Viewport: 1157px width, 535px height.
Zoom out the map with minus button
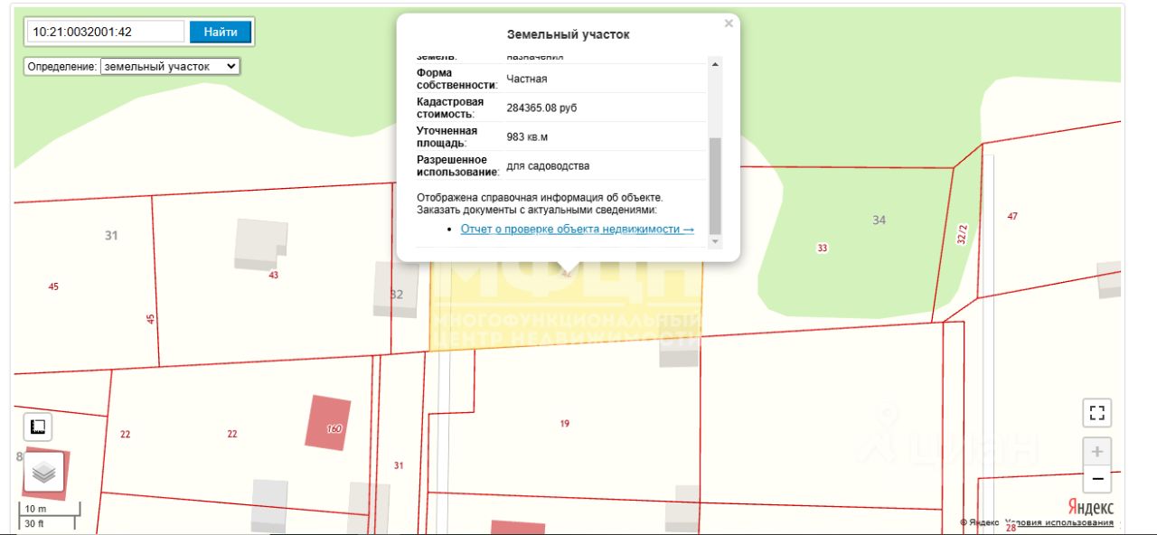1097,479
